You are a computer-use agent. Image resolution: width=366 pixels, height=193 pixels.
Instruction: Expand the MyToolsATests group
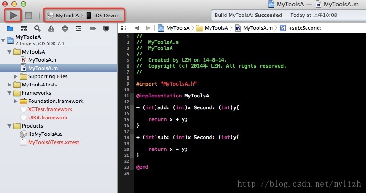[9, 85]
